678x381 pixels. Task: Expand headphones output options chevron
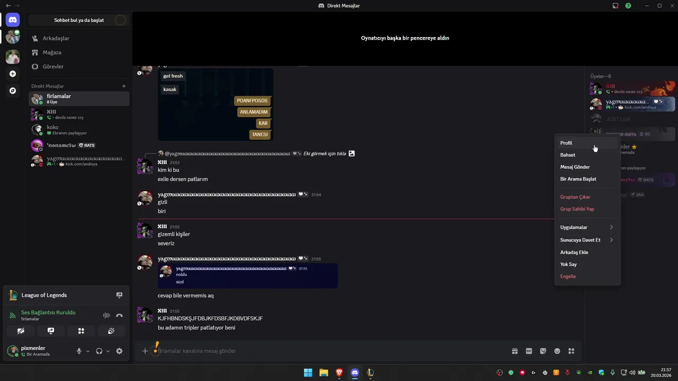point(108,351)
